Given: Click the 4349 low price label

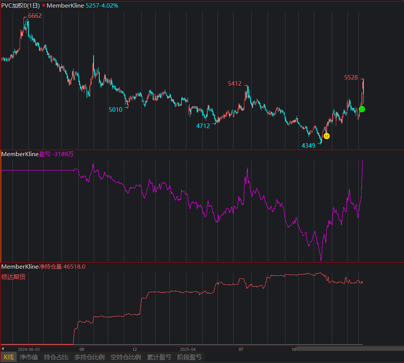Looking at the screenshot, I should (308, 146).
